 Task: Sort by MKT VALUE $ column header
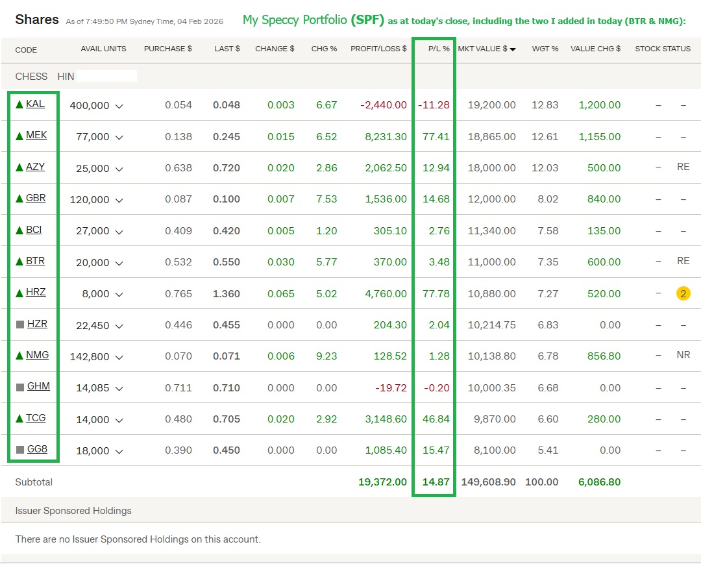pos(486,49)
